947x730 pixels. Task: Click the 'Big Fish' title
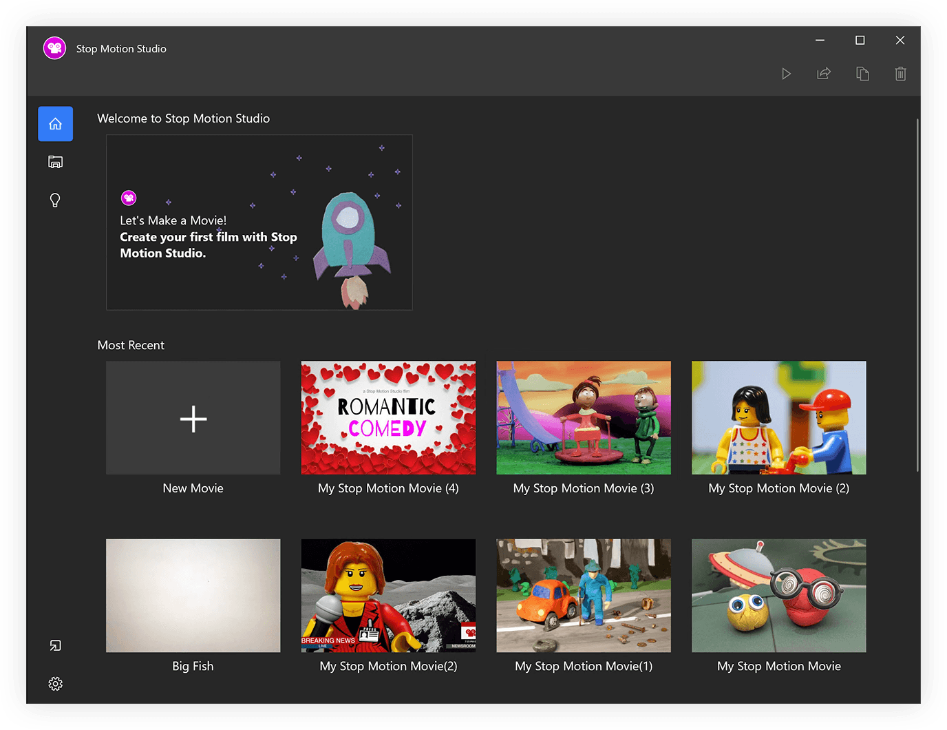[x=193, y=666]
